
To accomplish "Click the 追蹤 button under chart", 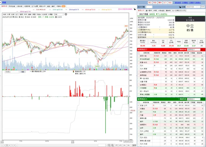I will tap(23, 72).
